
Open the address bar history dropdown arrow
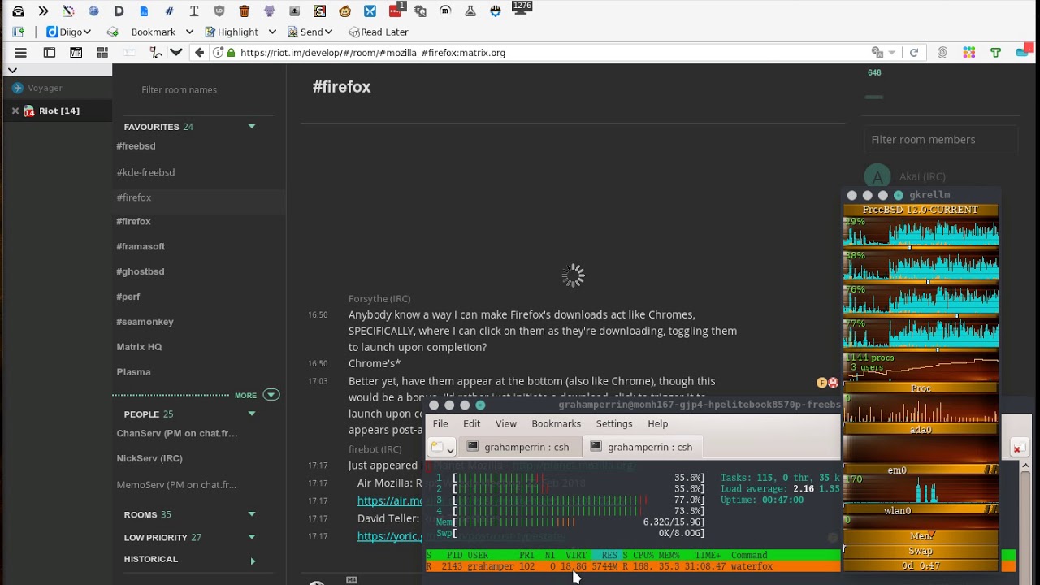click(892, 53)
